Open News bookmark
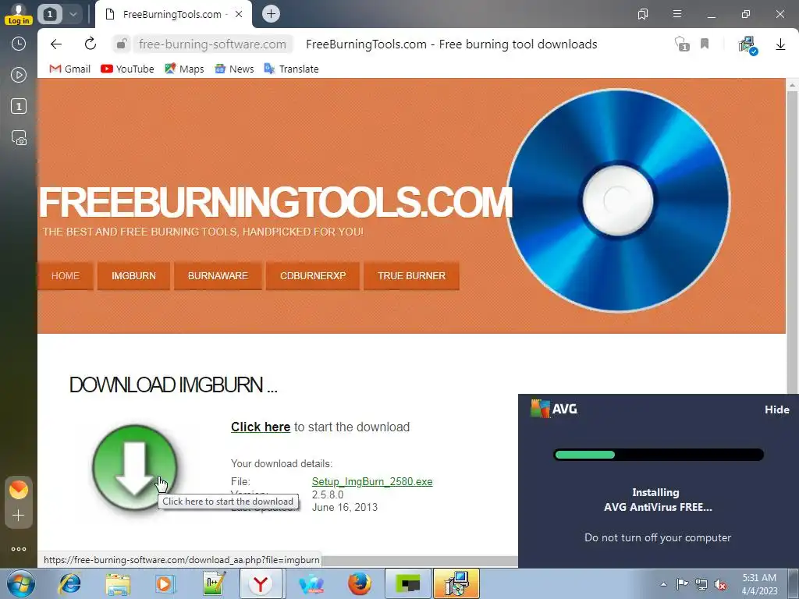Image resolution: width=799 pixels, height=599 pixels. (x=234, y=69)
